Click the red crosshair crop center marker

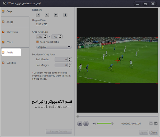[117, 60]
